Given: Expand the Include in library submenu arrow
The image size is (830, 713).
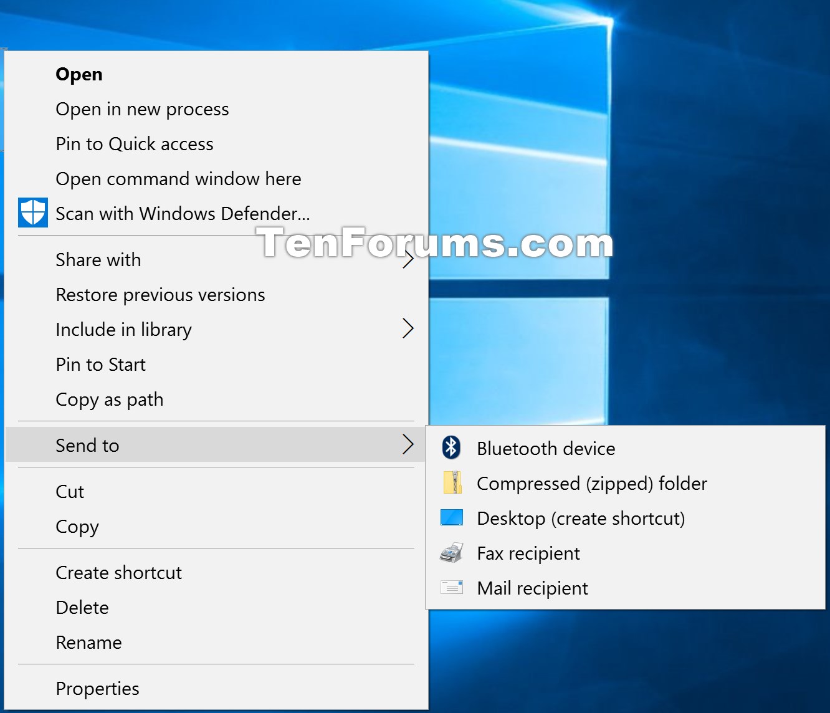Looking at the screenshot, I should pos(408,328).
